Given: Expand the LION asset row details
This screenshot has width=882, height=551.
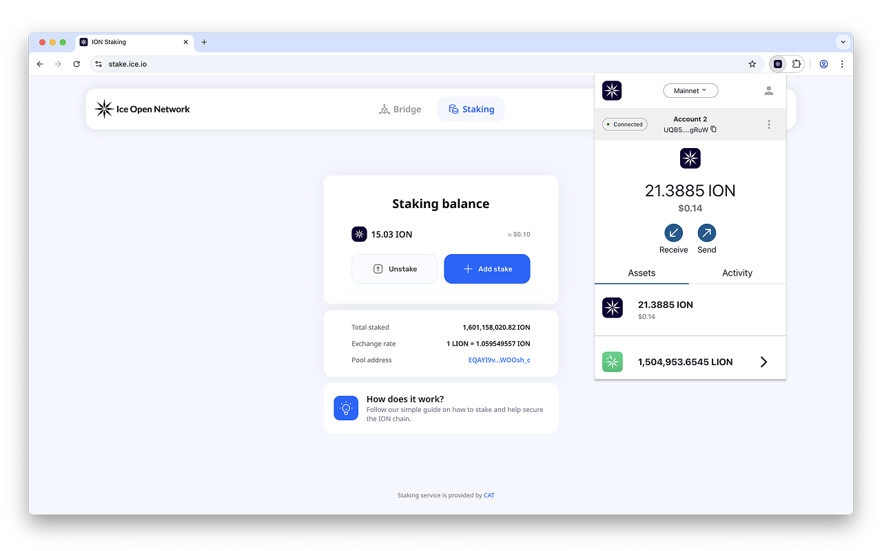Looking at the screenshot, I should coord(763,362).
